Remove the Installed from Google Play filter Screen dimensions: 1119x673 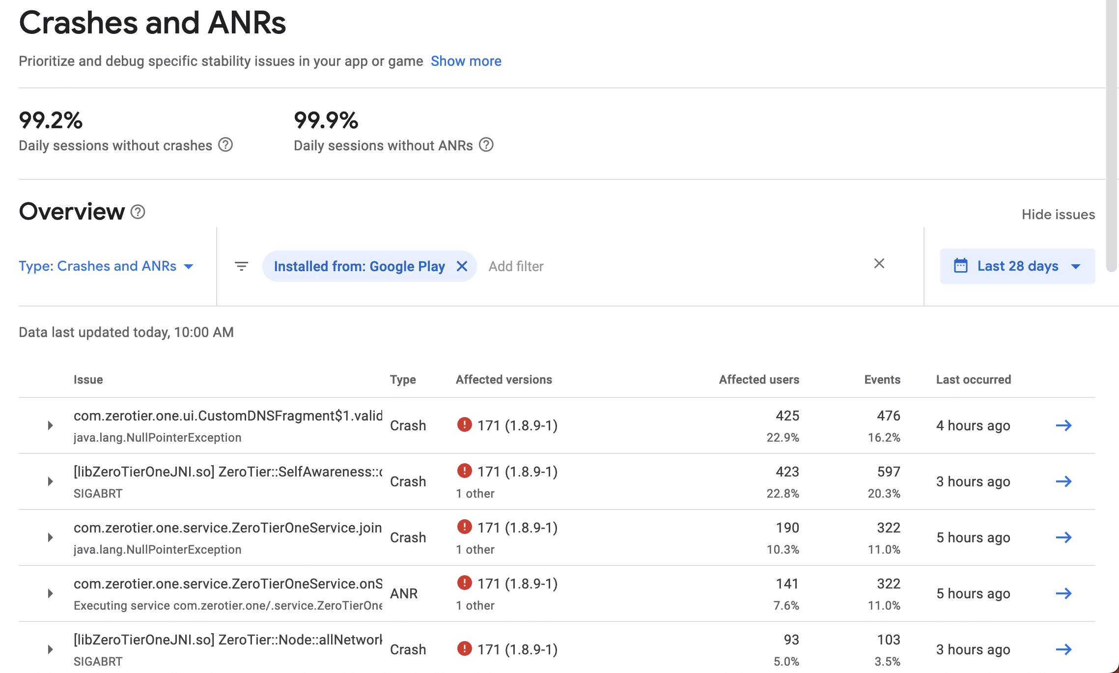click(462, 266)
